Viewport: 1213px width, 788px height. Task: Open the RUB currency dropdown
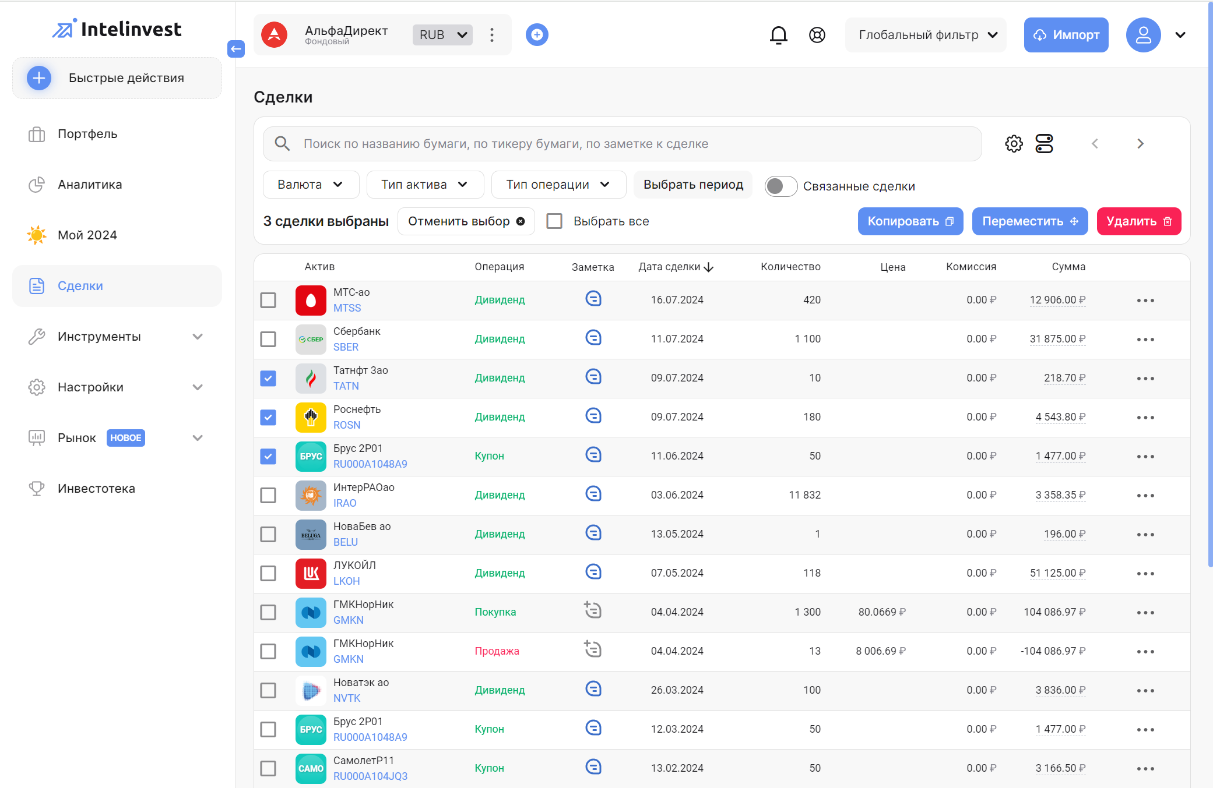coord(442,35)
